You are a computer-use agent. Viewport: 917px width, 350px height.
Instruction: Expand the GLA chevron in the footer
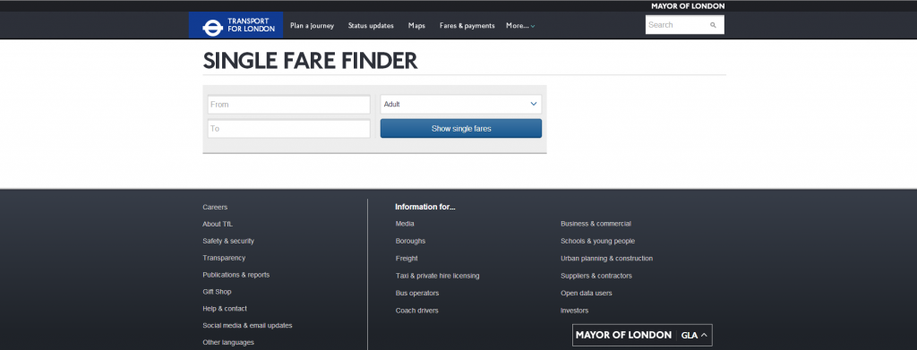pos(704,336)
